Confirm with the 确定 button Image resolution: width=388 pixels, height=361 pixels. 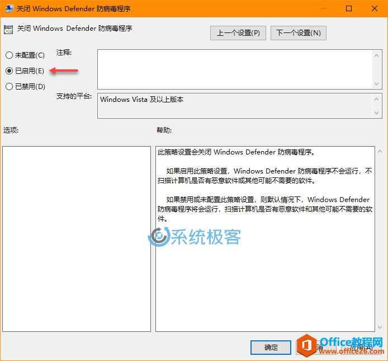pos(271,348)
